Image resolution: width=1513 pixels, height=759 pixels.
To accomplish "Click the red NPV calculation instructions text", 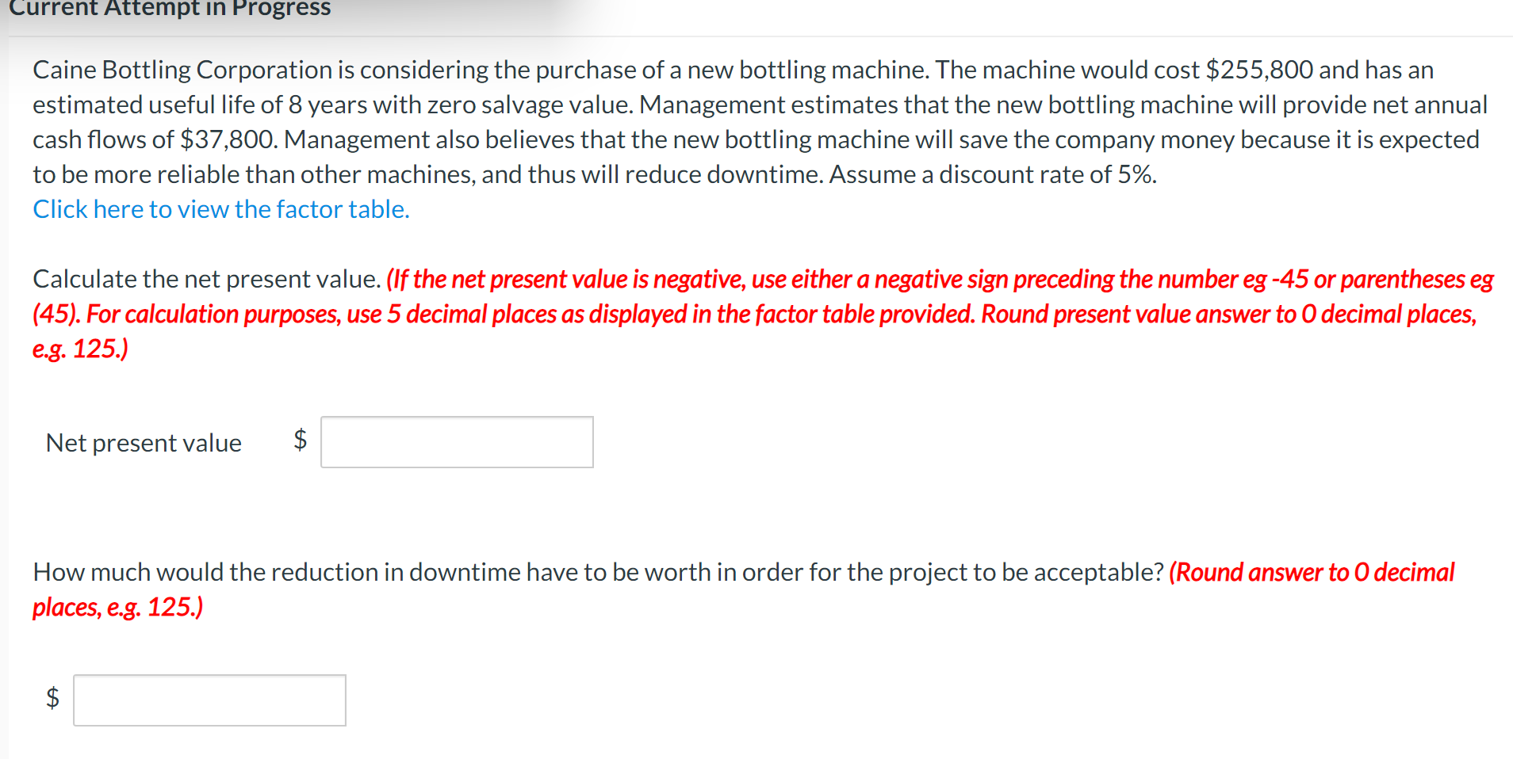I will coord(753,313).
